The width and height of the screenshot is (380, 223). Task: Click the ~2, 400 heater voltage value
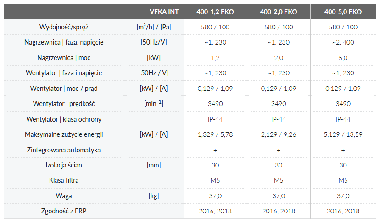[343, 42]
